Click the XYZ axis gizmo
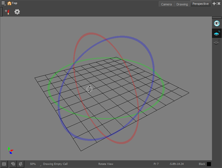This screenshot has width=222, height=168. 10,150
